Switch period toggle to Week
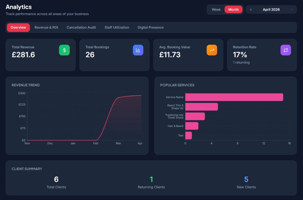The width and height of the screenshot is (303, 200). click(216, 9)
